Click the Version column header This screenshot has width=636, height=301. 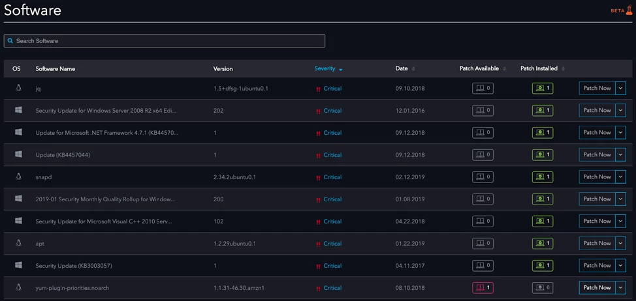pos(223,69)
